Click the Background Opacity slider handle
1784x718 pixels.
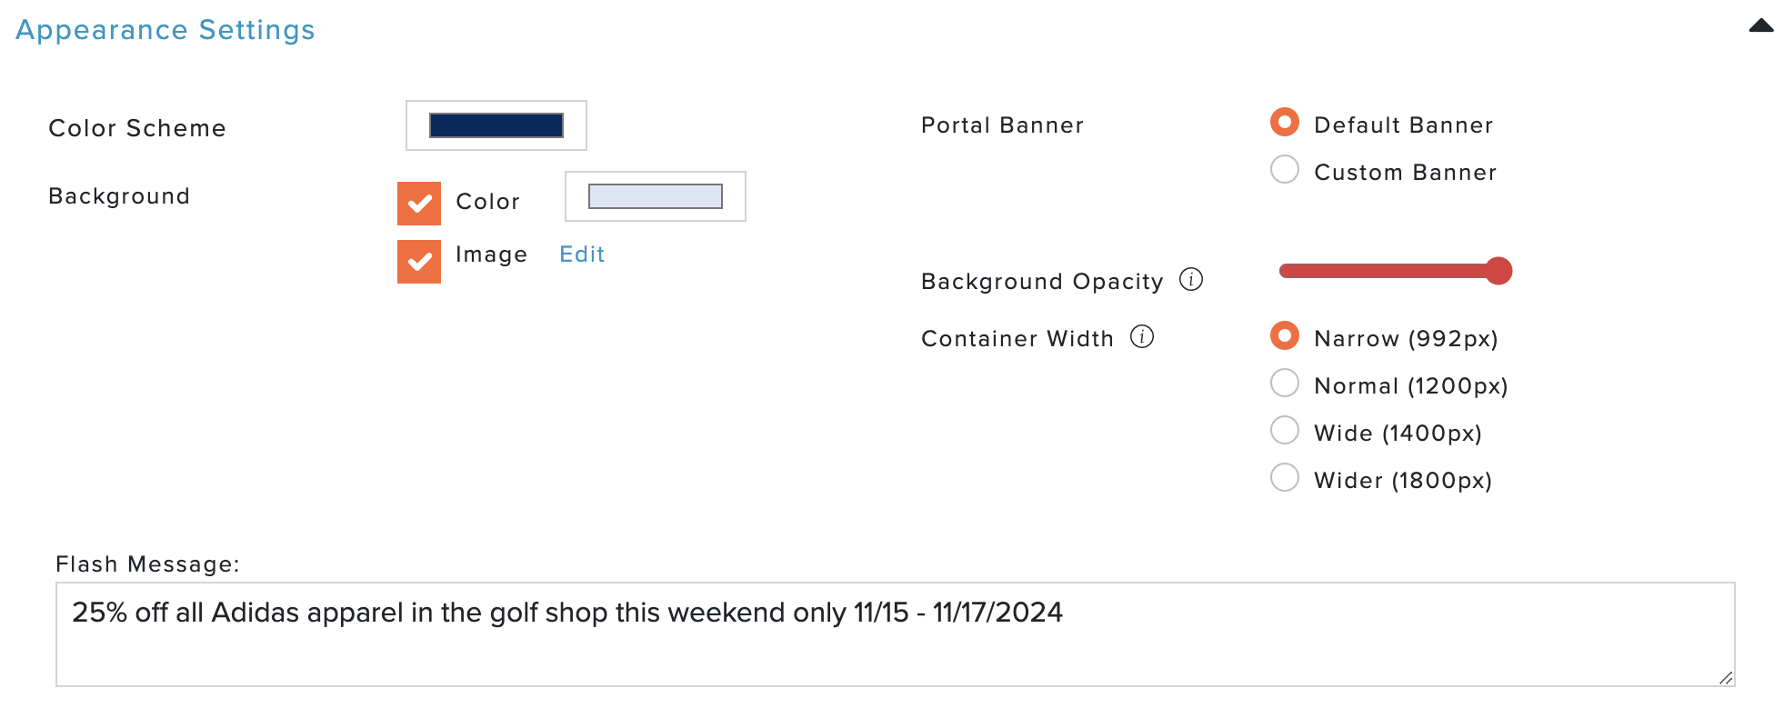tap(1498, 271)
